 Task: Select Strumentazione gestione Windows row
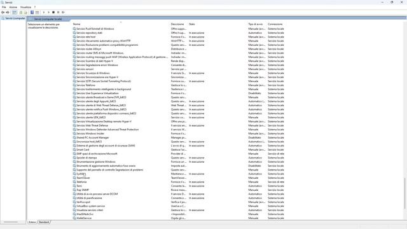click(179, 162)
